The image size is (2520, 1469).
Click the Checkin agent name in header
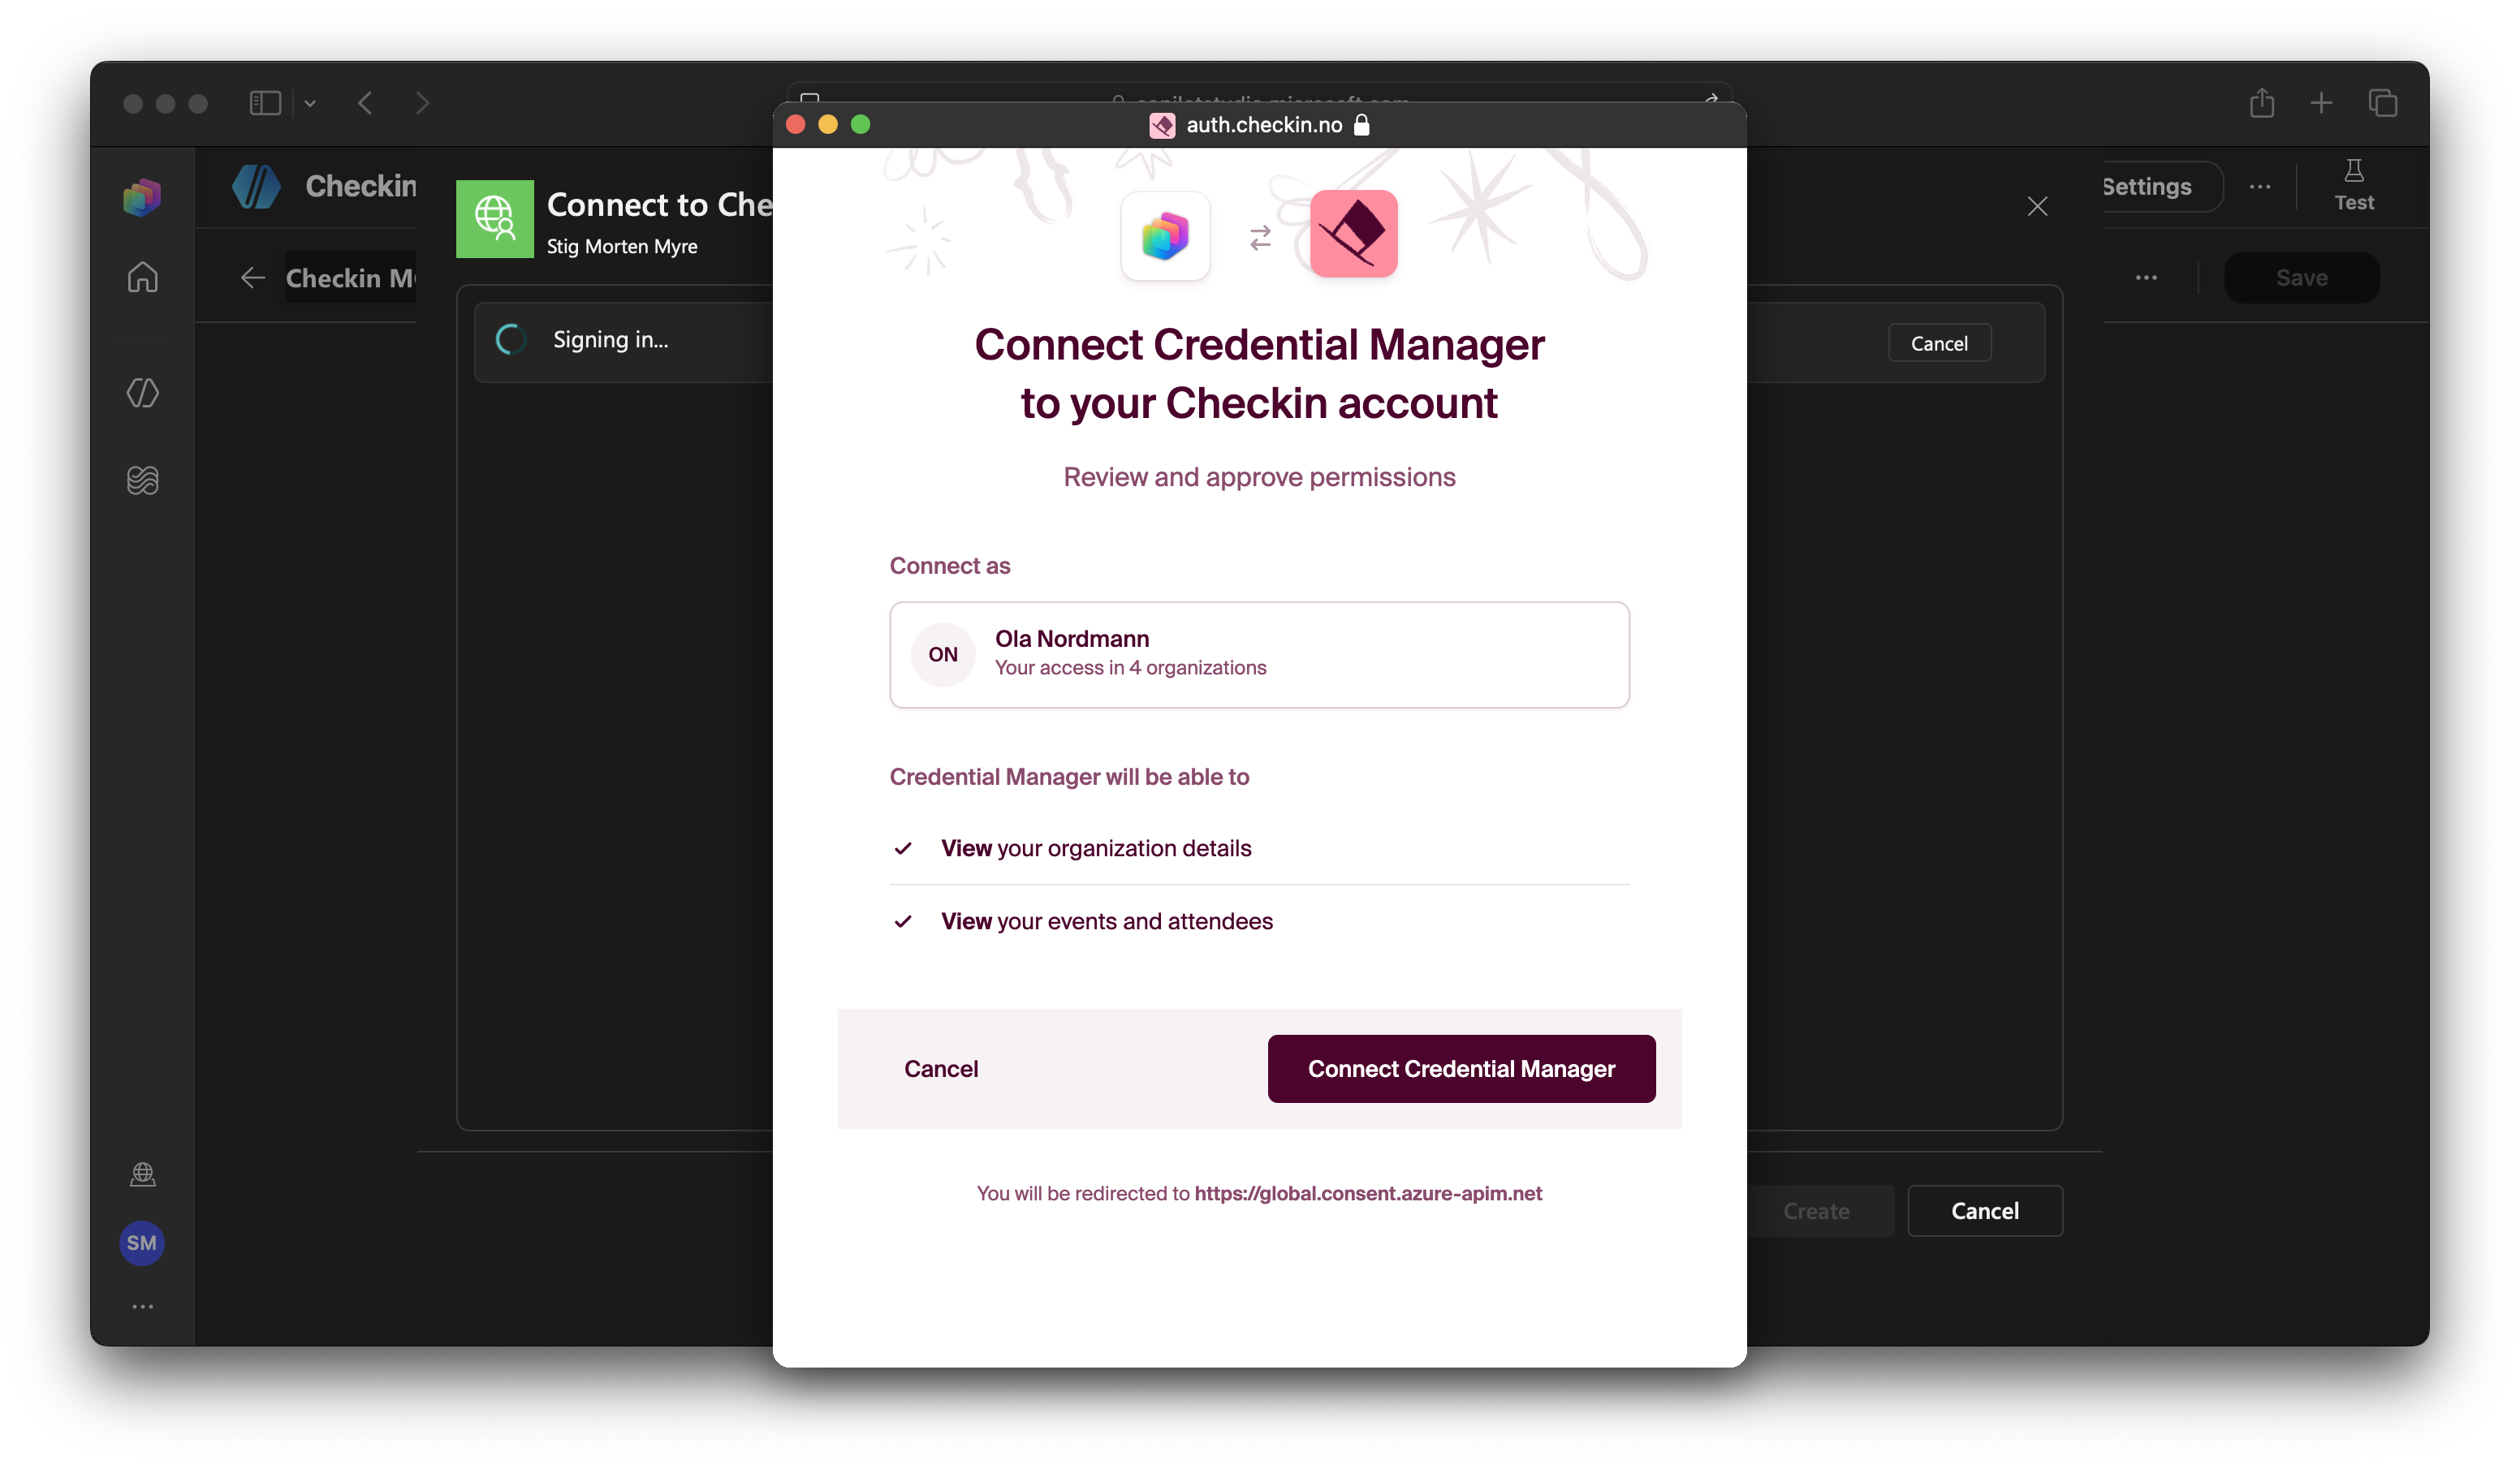(360, 186)
